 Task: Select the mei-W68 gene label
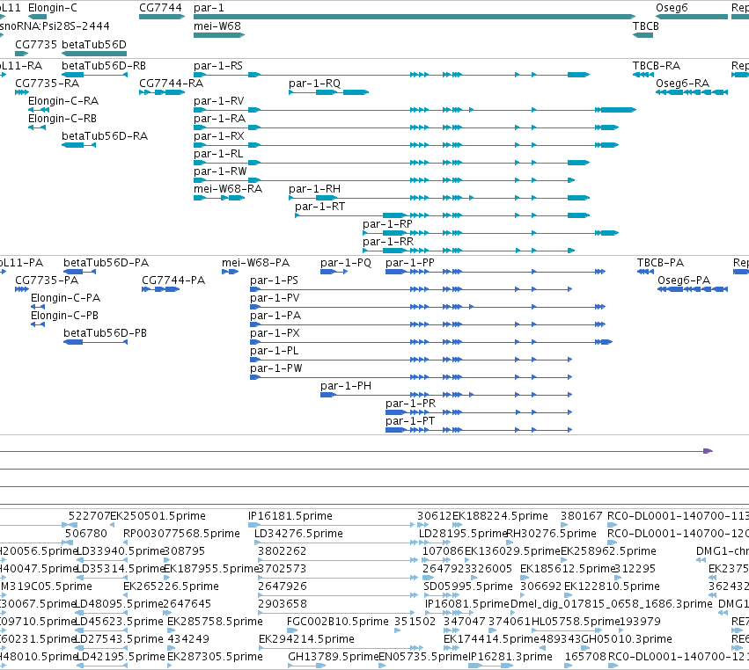pos(217,26)
